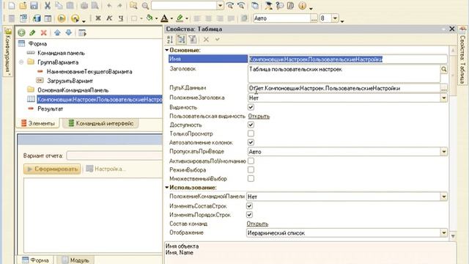This screenshot has width=469, height=264.
Task: Select НаименованиеТекущегоВарианта tree item
Action: (x=89, y=72)
